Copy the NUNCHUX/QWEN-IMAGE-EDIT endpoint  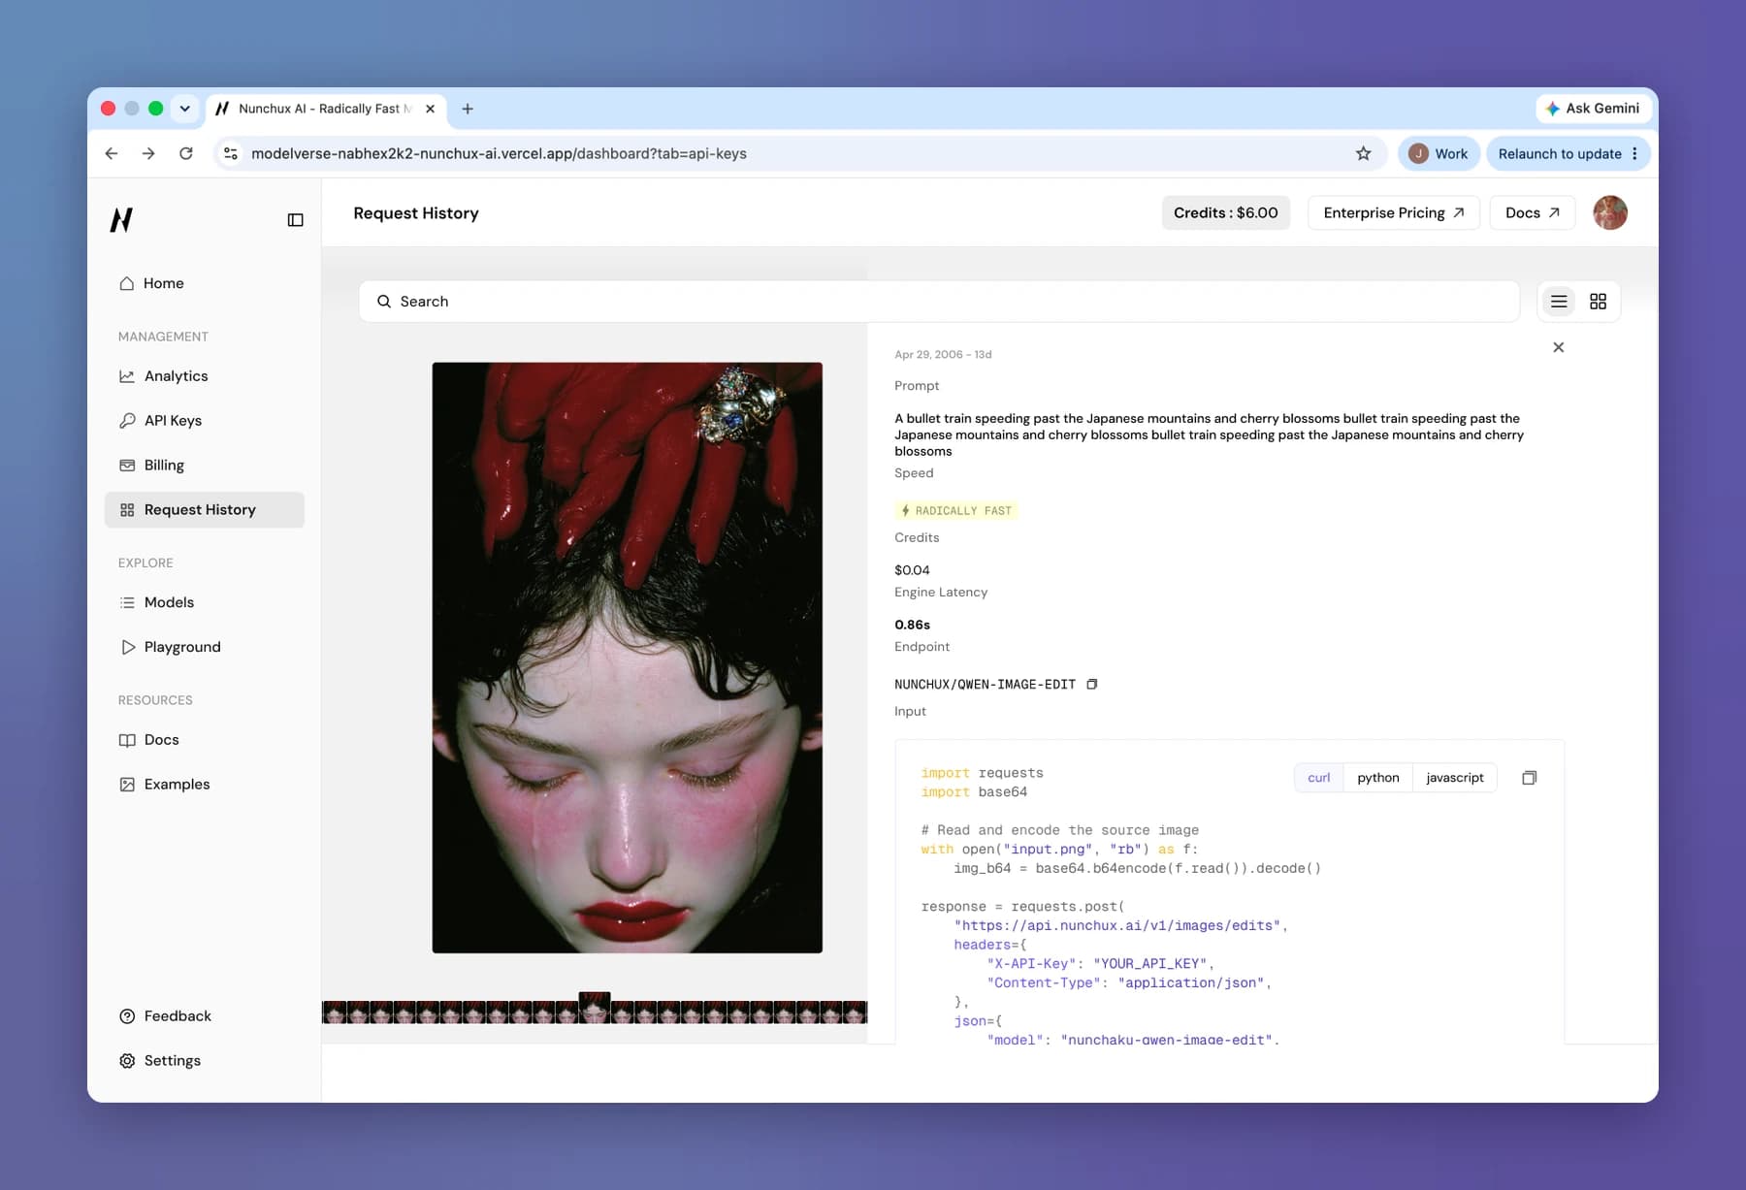(1092, 685)
